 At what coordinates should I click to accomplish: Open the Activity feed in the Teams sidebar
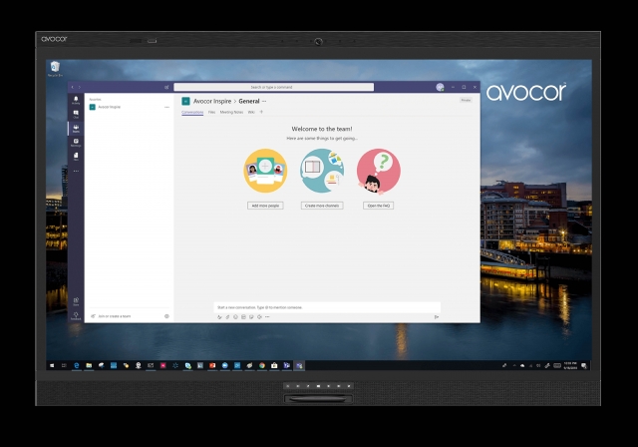pyautogui.click(x=76, y=101)
